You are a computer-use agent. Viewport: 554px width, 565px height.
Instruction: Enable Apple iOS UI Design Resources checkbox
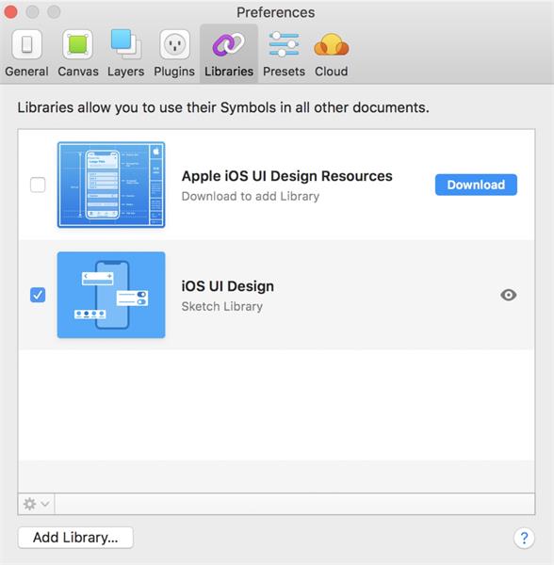pos(38,185)
